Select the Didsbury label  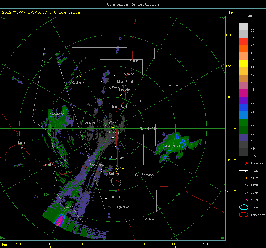coord(111,132)
